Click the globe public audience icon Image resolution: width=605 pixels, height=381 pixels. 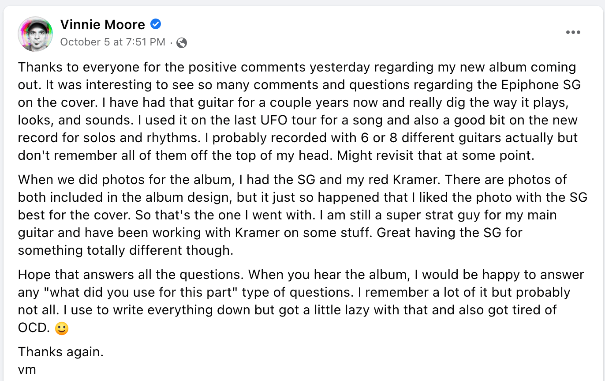181,43
